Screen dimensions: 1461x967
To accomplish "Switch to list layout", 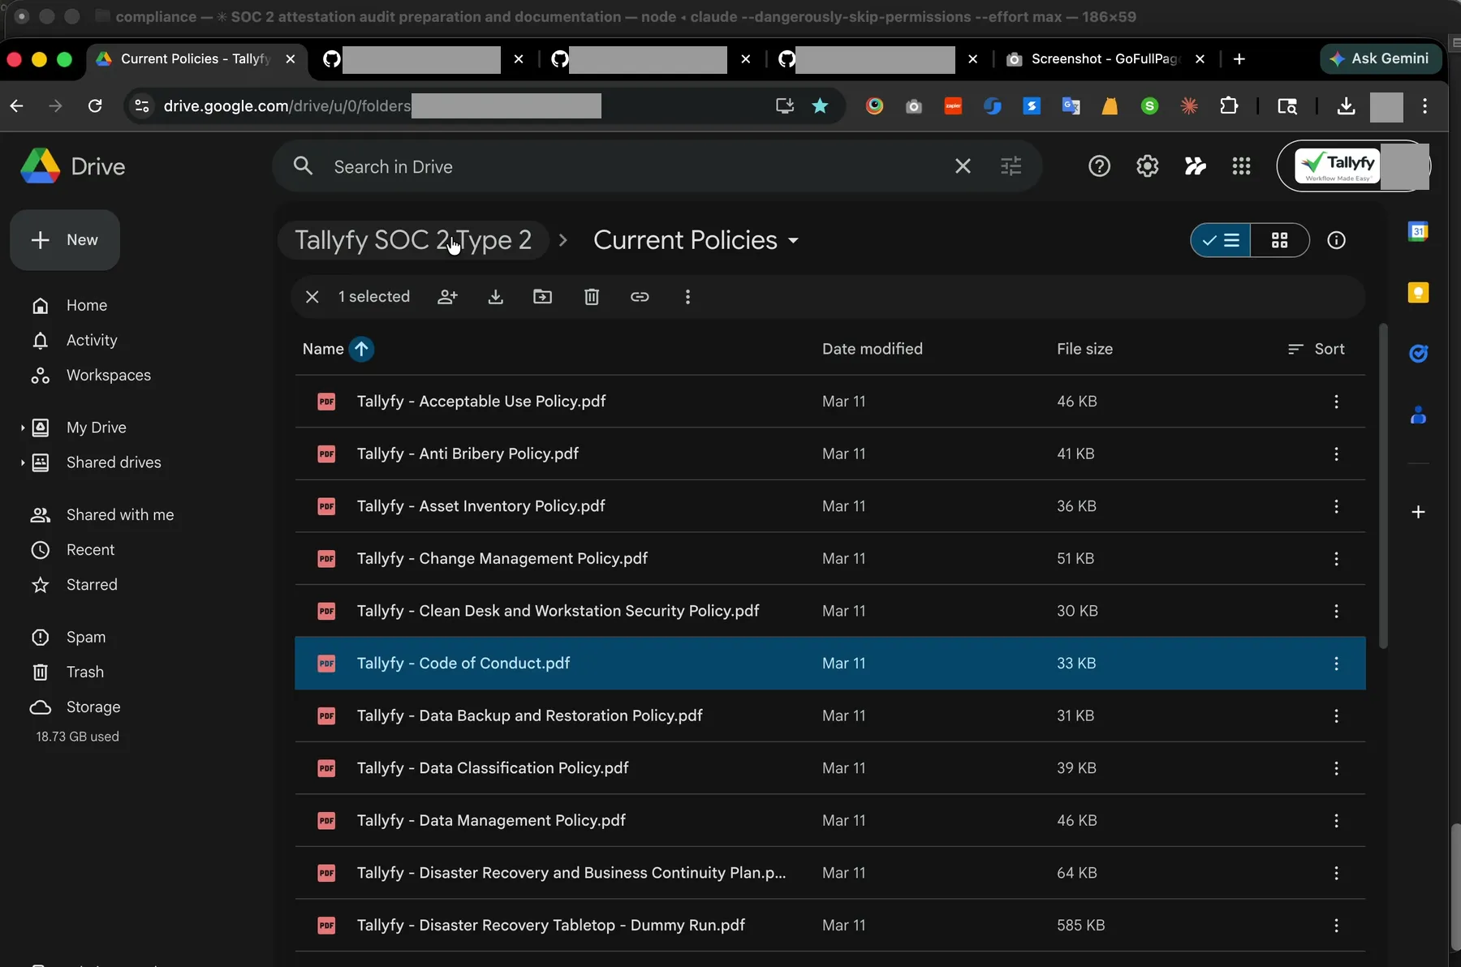I will click(x=1221, y=240).
